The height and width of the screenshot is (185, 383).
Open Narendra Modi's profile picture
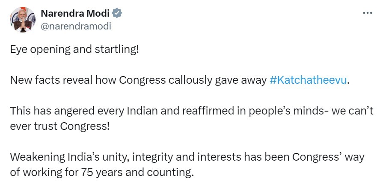click(x=22, y=19)
